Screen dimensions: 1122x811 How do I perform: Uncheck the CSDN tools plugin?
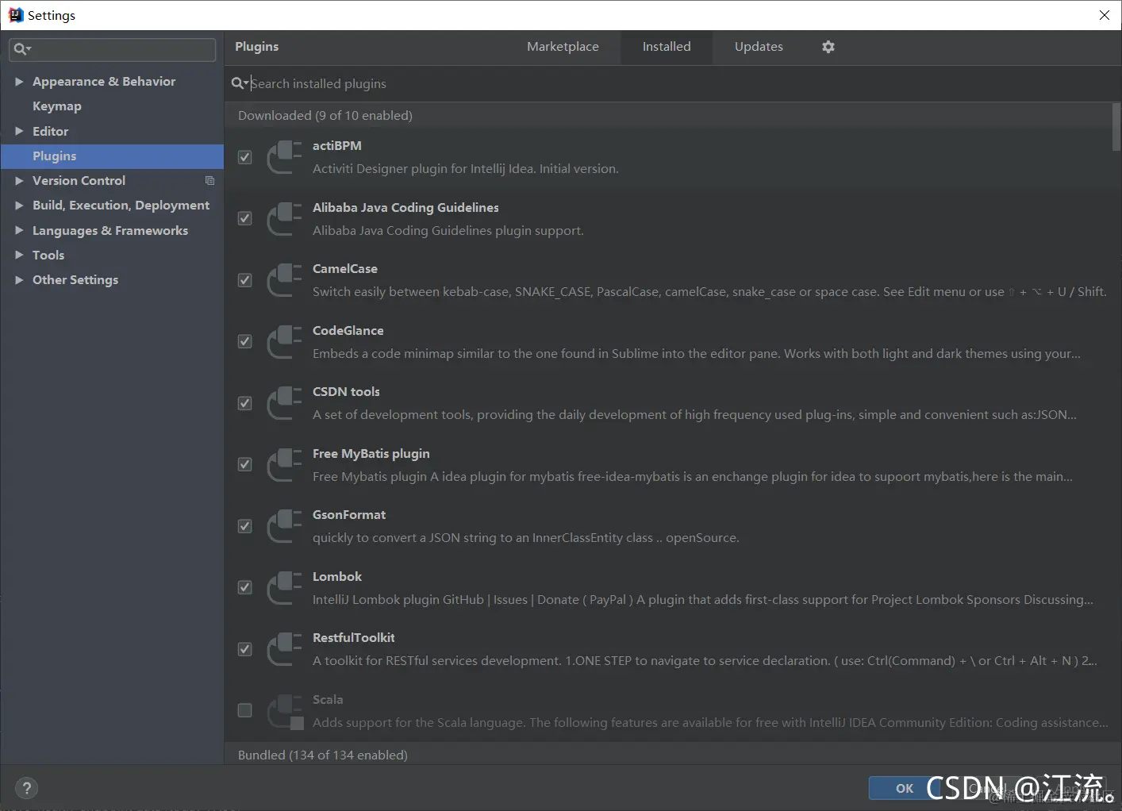point(245,403)
